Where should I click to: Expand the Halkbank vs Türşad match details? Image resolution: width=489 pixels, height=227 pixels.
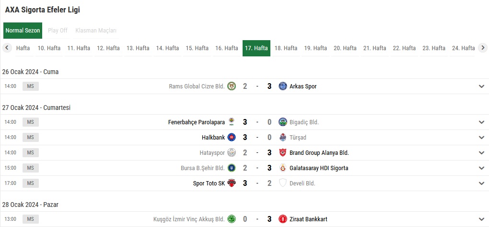coord(481,138)
